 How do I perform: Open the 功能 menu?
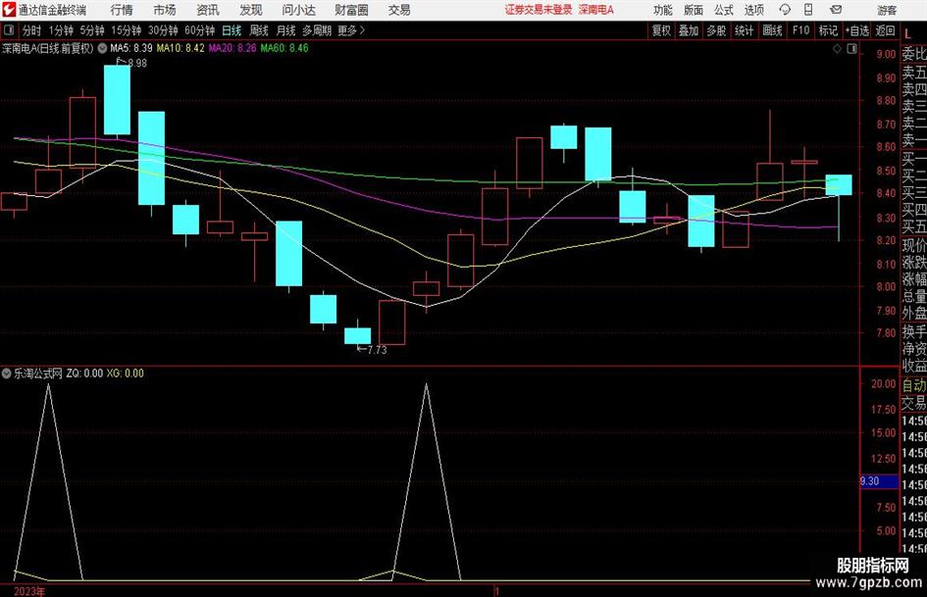point(663,10)
